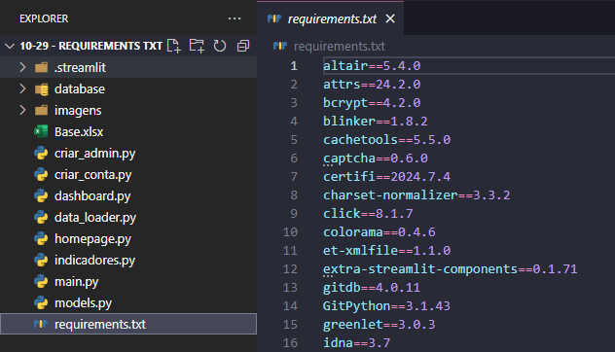This screenshot has width=615, height=352.
Task: Place cursor on GitPython==3.1.43 line
Action: point(386,305)
